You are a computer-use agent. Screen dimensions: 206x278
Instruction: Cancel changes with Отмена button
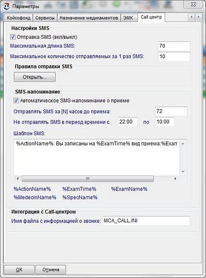pyautogui.click(x=51, y=270)
